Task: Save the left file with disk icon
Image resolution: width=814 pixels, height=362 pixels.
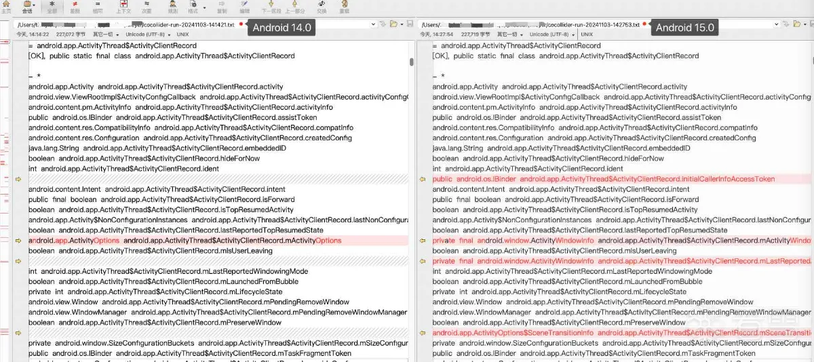Action: tap(410, 24)
